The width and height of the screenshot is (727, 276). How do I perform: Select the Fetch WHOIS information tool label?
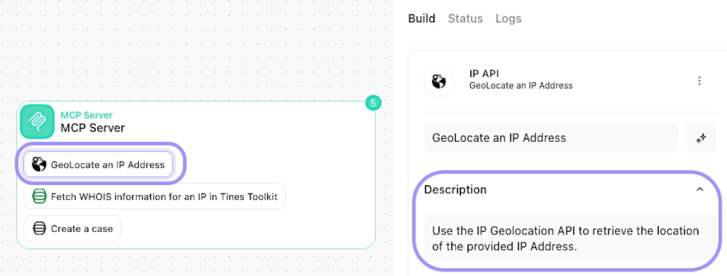point(164,197)
